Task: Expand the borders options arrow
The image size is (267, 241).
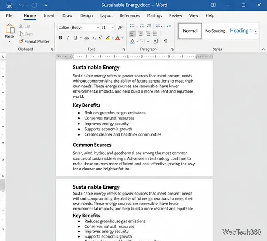Action: (148, 41)
